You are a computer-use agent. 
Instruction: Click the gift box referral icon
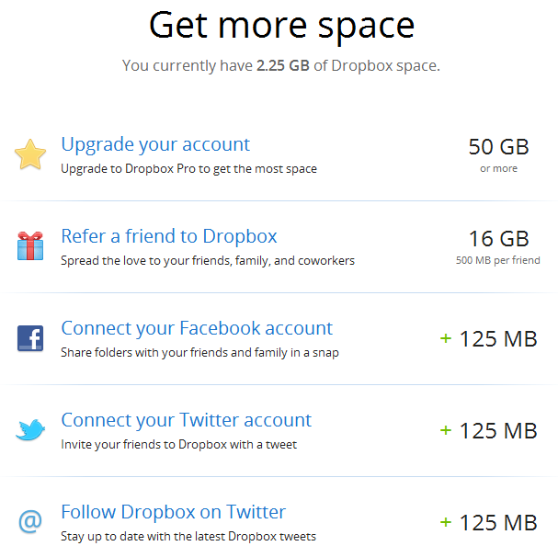[30, 246]
